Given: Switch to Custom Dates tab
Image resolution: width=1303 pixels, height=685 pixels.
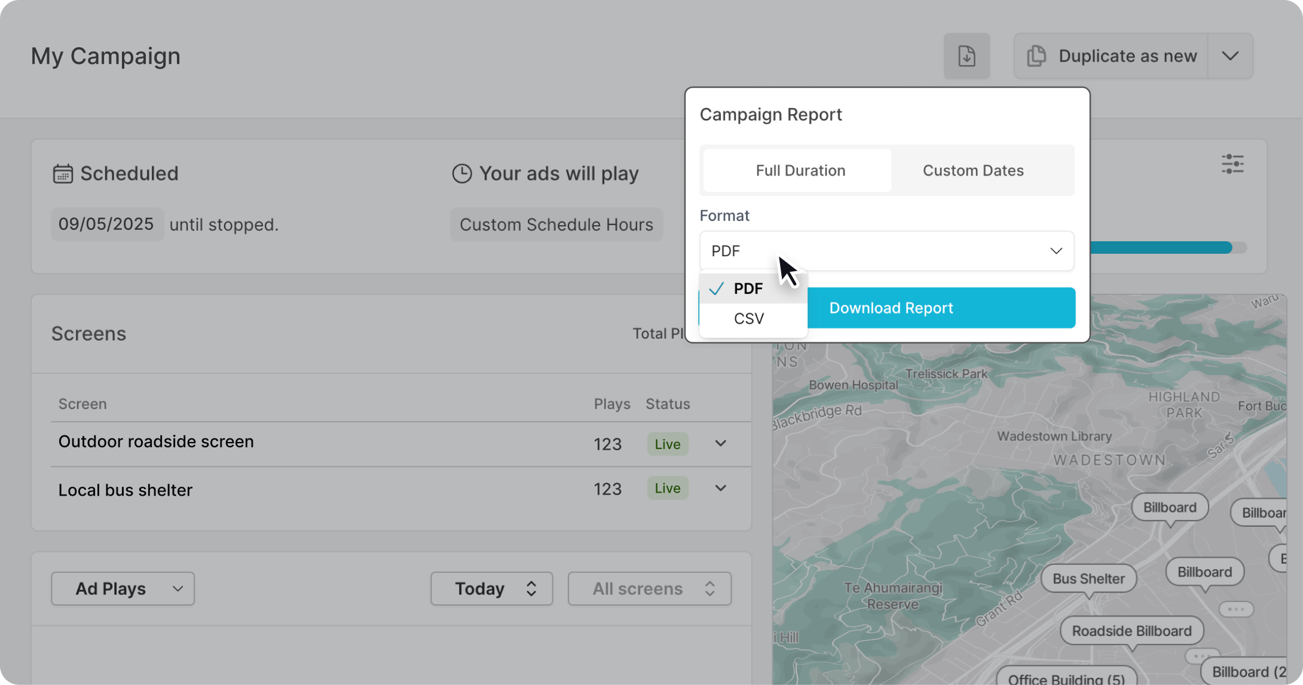Looking at the screenshot, I should click(972, 171).
